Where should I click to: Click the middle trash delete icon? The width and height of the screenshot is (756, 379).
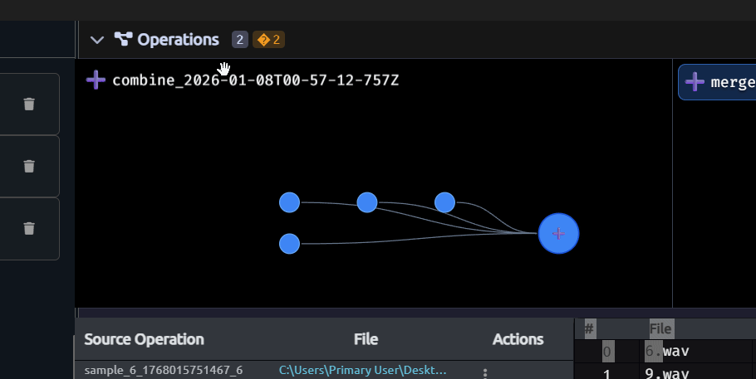(29, 166)
